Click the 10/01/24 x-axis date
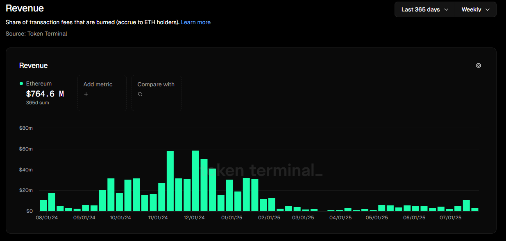Viewport: 506px width, 241px height. tap(120, 218)
